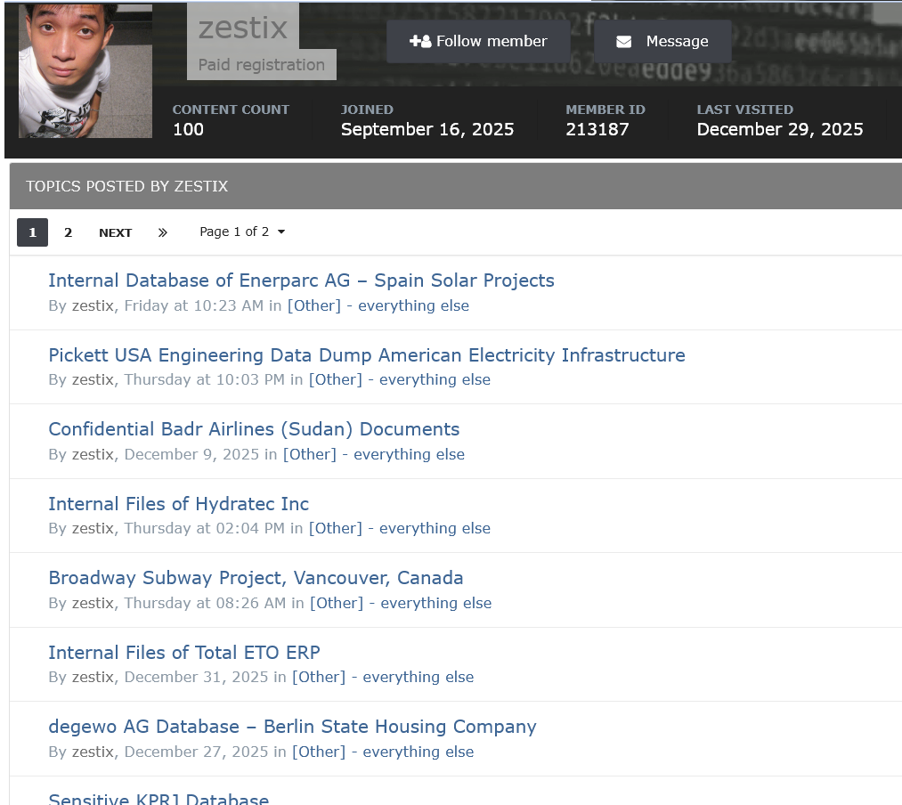Click the Follow member button
The height and width of the screenshot is (805, 902).
[478, 40]
